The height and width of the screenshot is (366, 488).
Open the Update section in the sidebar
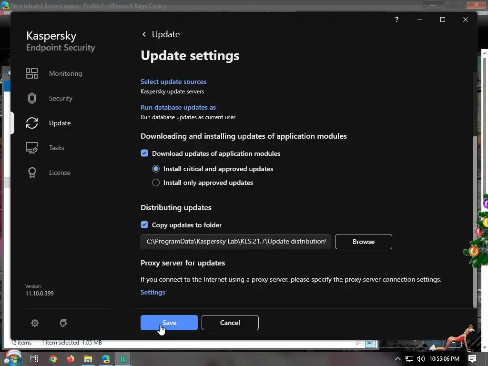click(60, 123)
